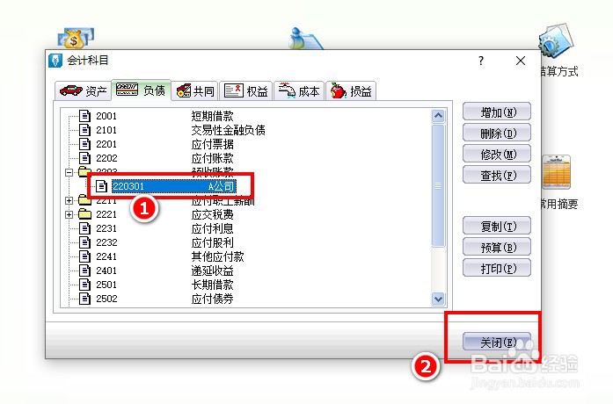Click document icon of 2401 row
The image size is (613, 404).
tap(84, 271)
